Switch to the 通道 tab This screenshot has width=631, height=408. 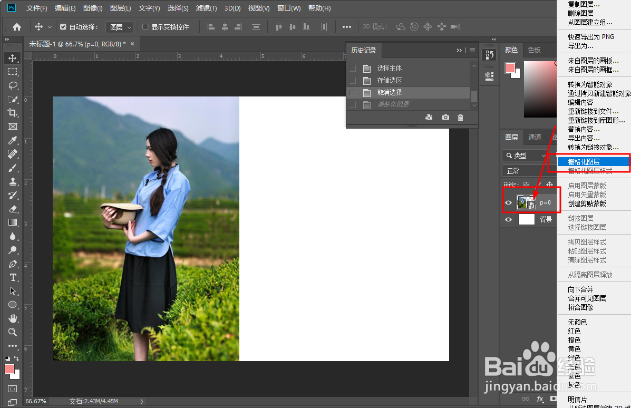point(535,137)
